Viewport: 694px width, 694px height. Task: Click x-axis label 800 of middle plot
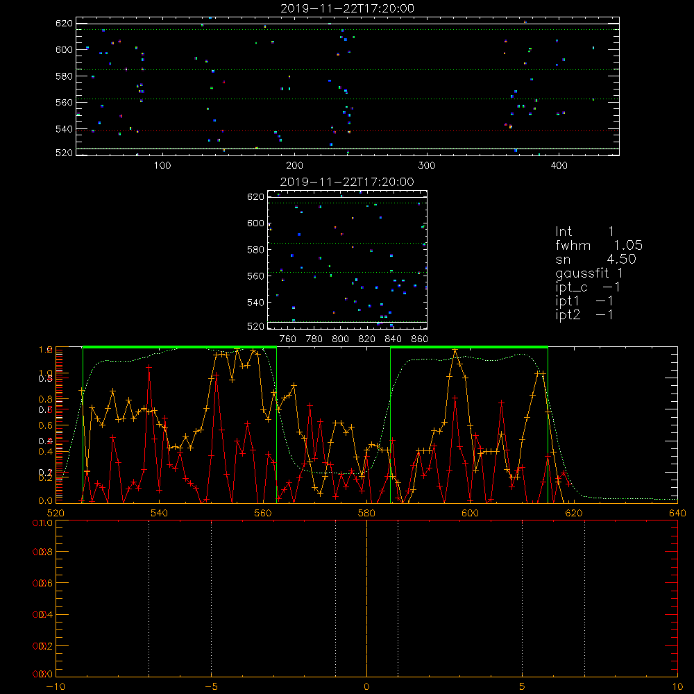[x=340, y=339]
